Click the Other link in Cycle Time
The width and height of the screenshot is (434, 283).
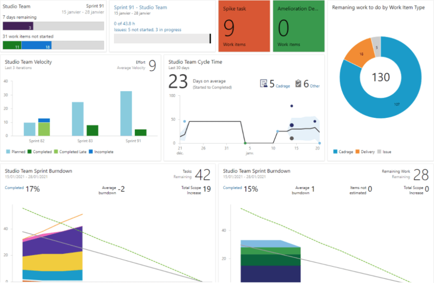314,86
